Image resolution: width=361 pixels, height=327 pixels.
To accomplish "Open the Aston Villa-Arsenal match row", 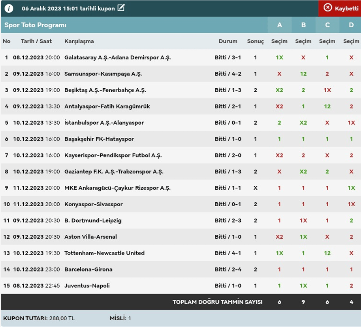I will click(x=90, y=237).
